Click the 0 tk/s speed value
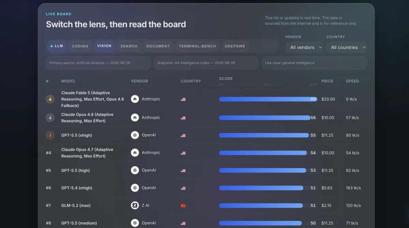Image resolution: width=409 pixels, height=228 pixels. [351, 99]
